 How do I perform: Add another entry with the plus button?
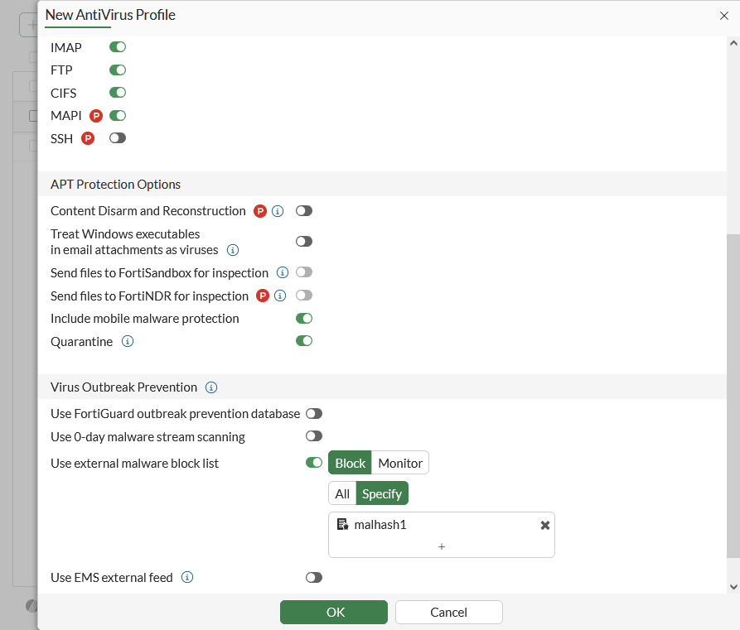click(x=442, y=546)
